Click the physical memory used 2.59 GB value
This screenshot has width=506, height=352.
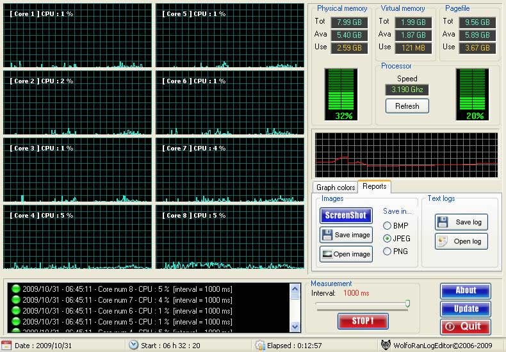tap(349, 48)
